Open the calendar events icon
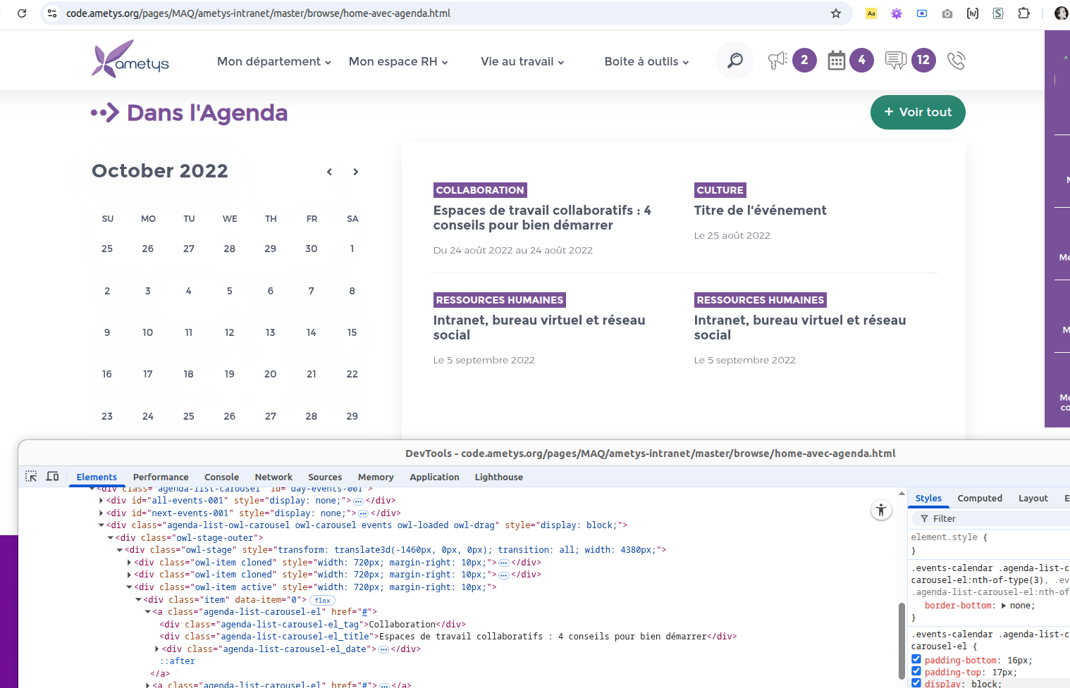 coord(836,61)
